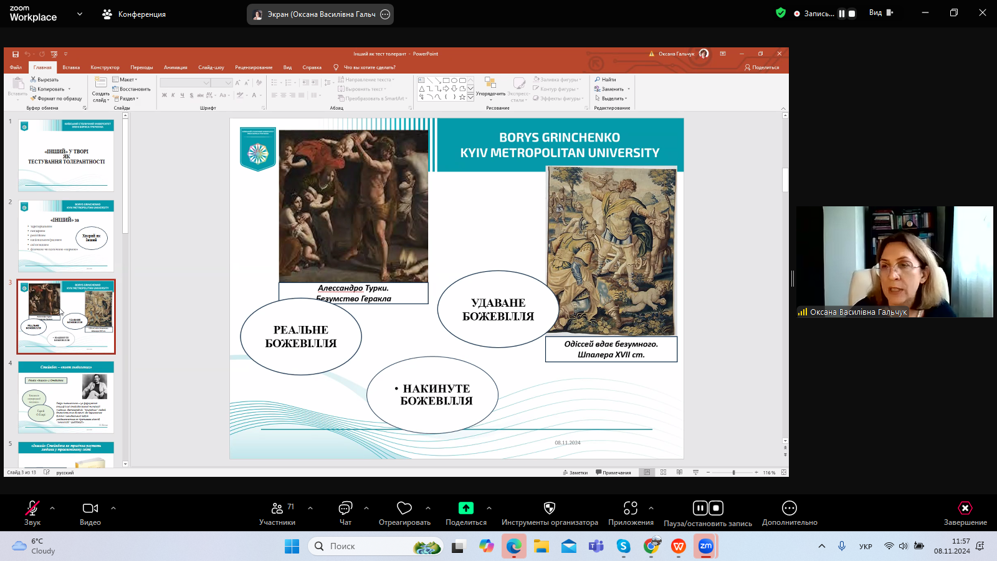Open the Zoom Apps icon
The image size is (997, 561).
tap(631, 509)
